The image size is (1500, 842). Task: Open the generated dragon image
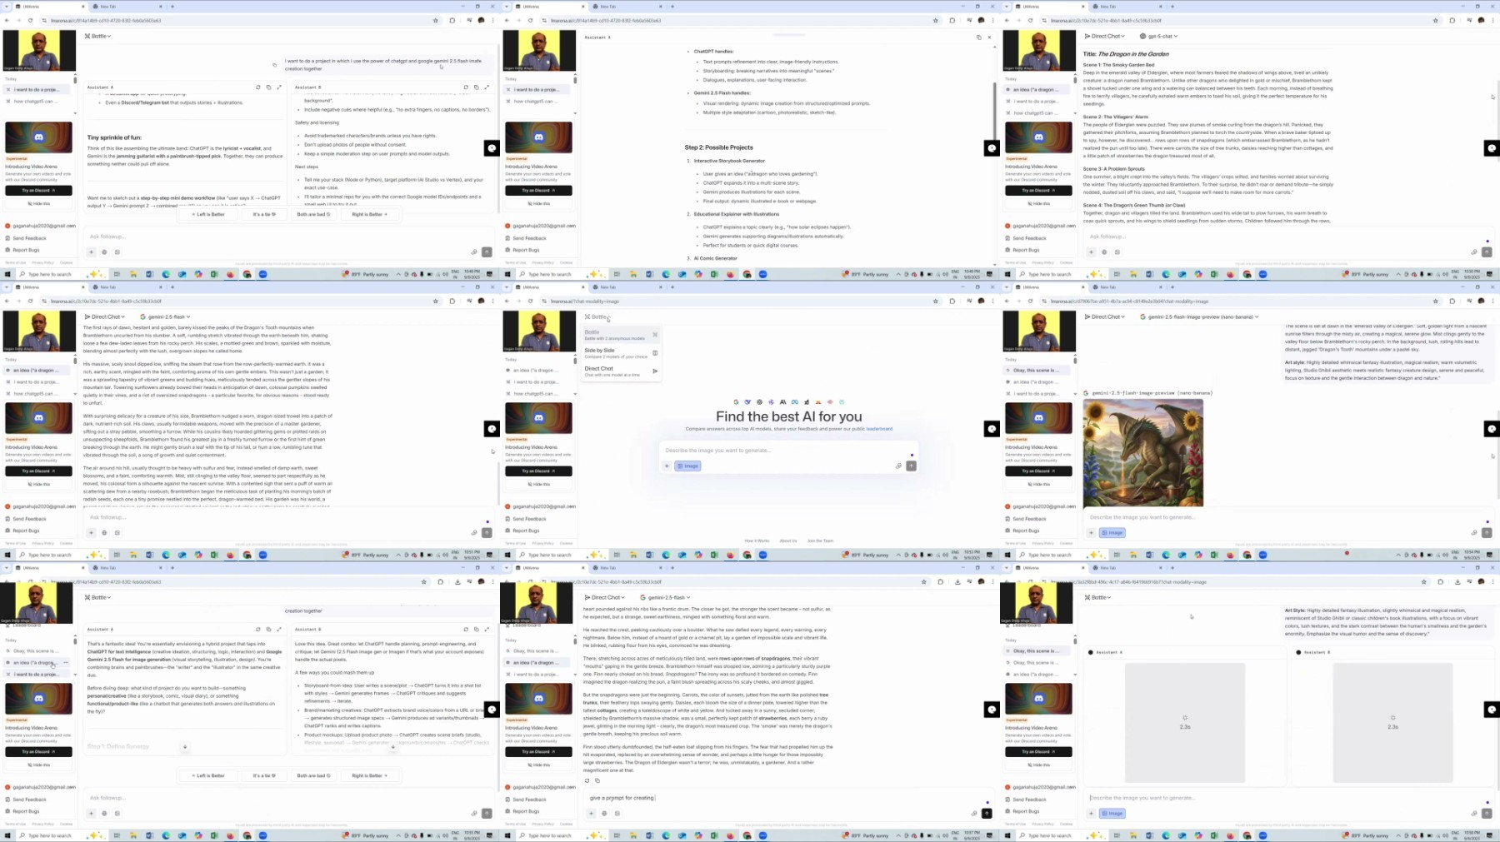pyautogui.click(x=1142, y=452)
